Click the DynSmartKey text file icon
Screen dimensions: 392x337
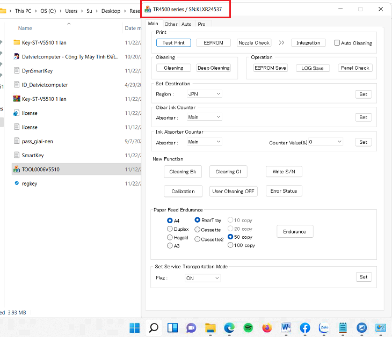pos(17,70)
